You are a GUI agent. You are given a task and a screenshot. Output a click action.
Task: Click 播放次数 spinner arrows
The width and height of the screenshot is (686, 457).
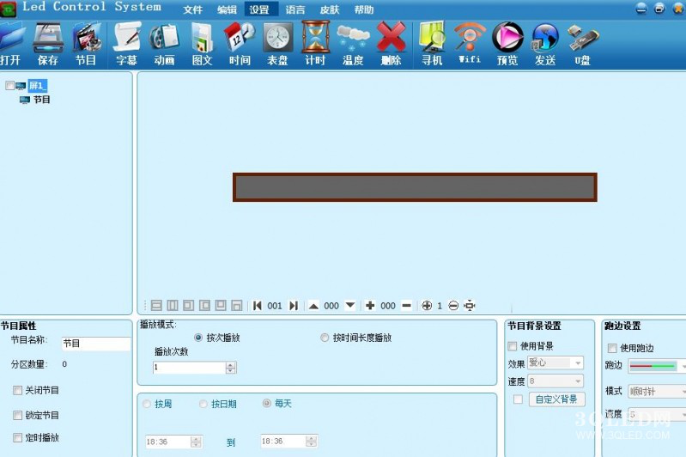pos(231,368)
